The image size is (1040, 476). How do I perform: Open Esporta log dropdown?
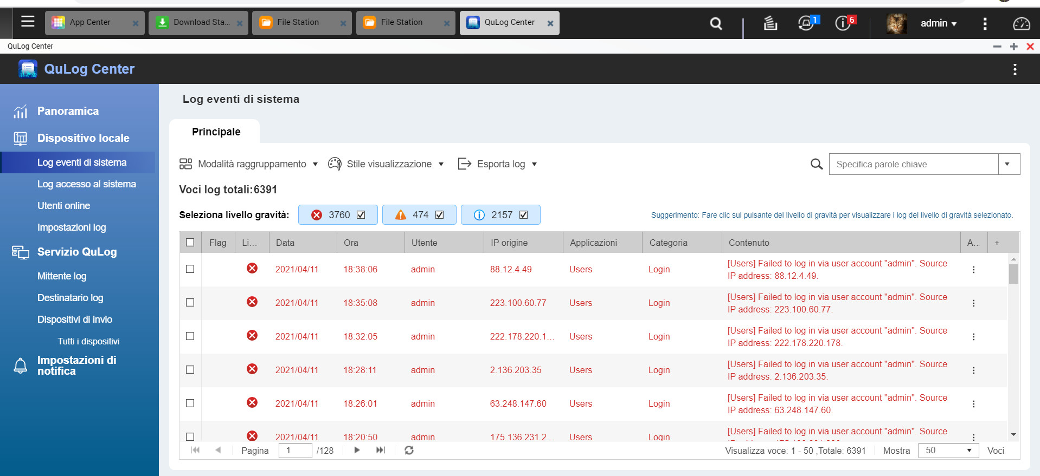point(498,164)
